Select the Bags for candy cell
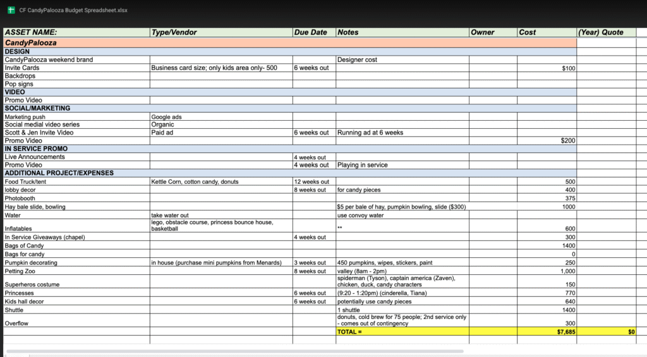The width and height of the screenshot is (647, 357). coord(76,254)
